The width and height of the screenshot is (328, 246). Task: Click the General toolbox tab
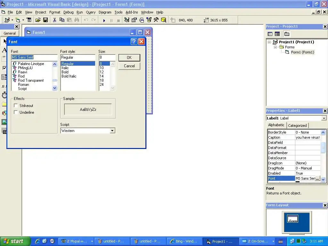click(x=9, y=33)
